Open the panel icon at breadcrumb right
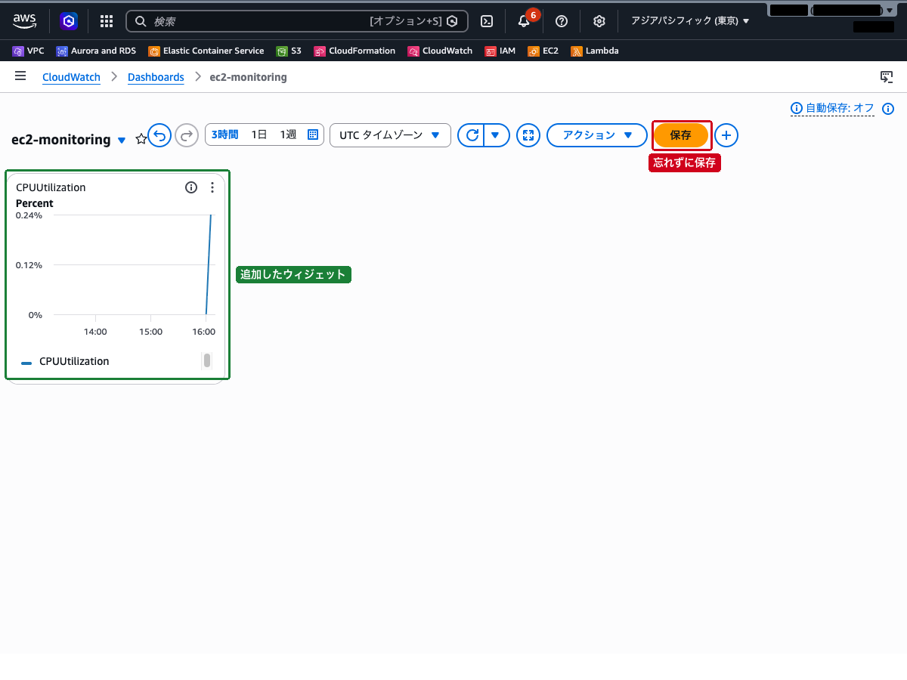The height and width of the screenshot is (680, 907). click(887, 77)
